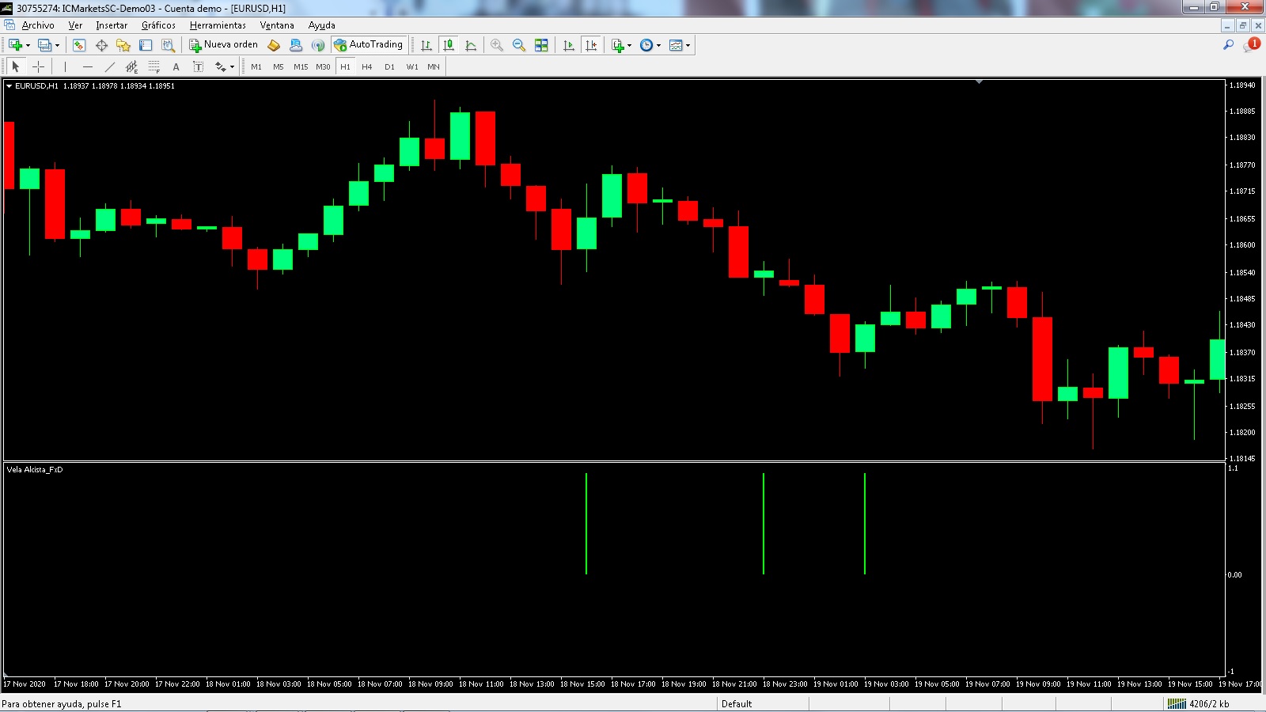Expand the arrows objects dropdown
This screenshot has height=712, width=1266.
click(x=232, y=66)
